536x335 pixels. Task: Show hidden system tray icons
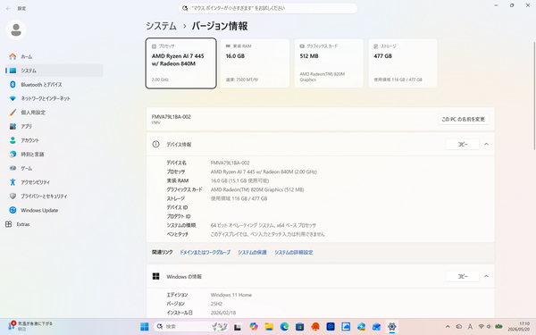coord(448,327)
